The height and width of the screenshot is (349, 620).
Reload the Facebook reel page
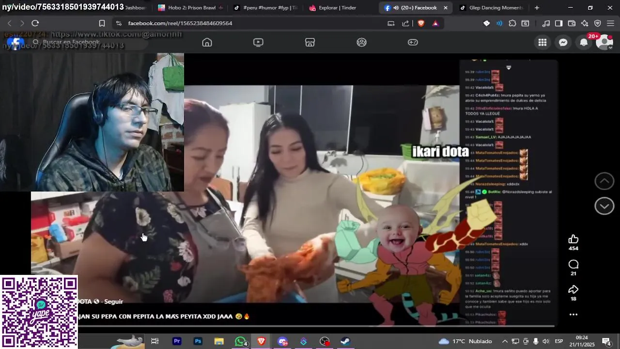tap(35, 23)
